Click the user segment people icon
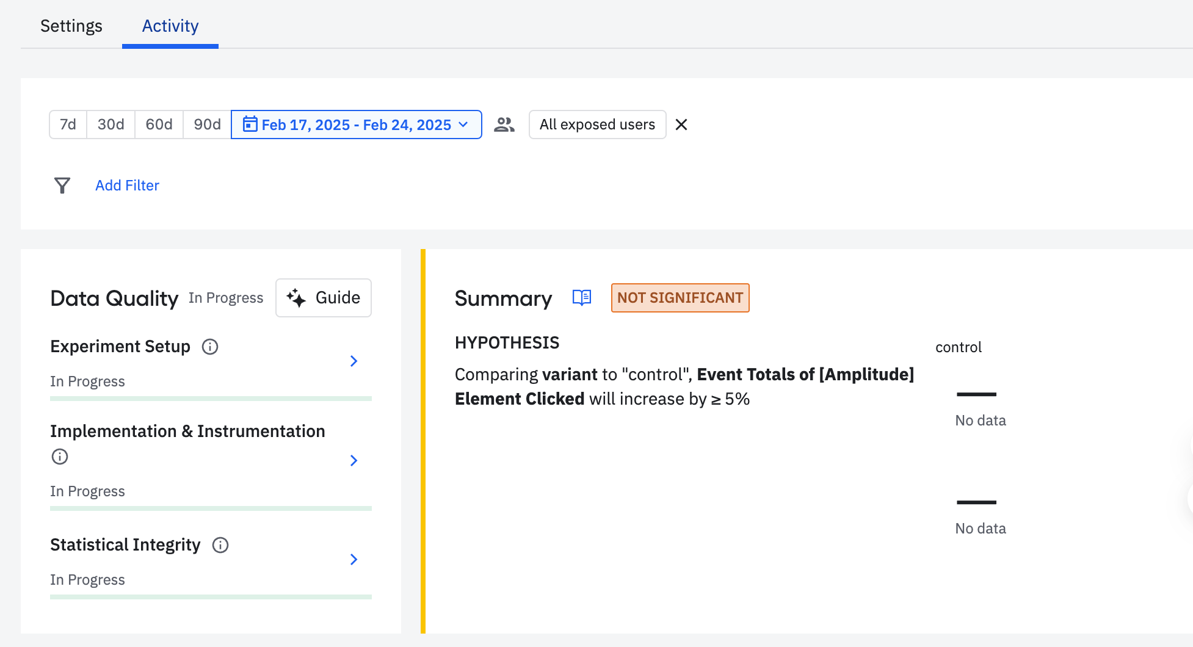This screenshot has height=647, width=1193. pos(504,125)
